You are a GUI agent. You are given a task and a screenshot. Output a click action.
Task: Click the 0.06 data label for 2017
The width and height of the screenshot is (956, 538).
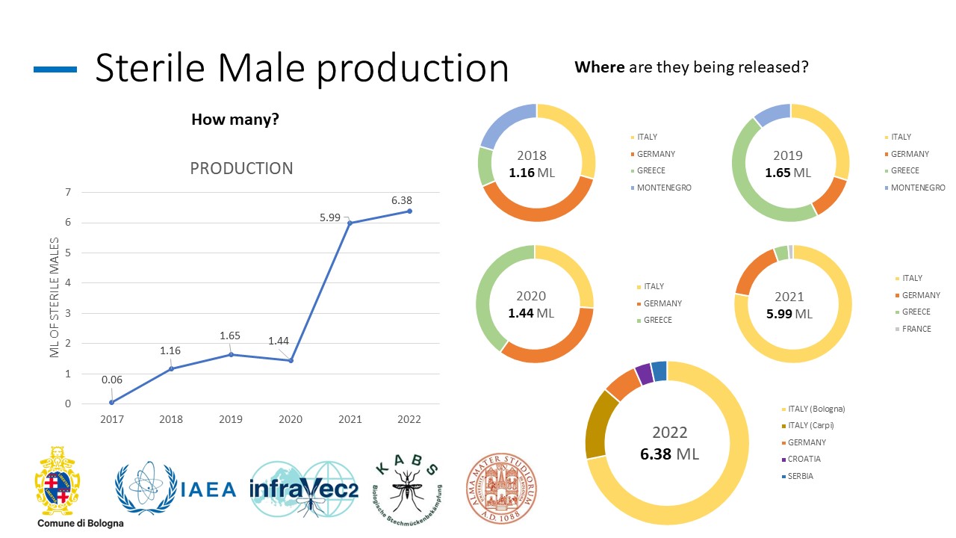tap(112, 380)
